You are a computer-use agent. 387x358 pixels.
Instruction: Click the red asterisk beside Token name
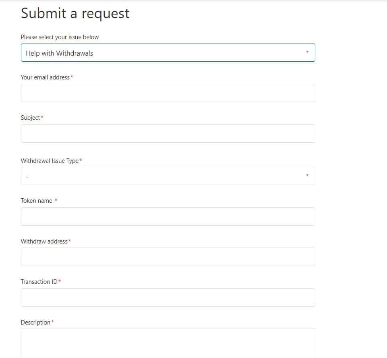point(56,200)
